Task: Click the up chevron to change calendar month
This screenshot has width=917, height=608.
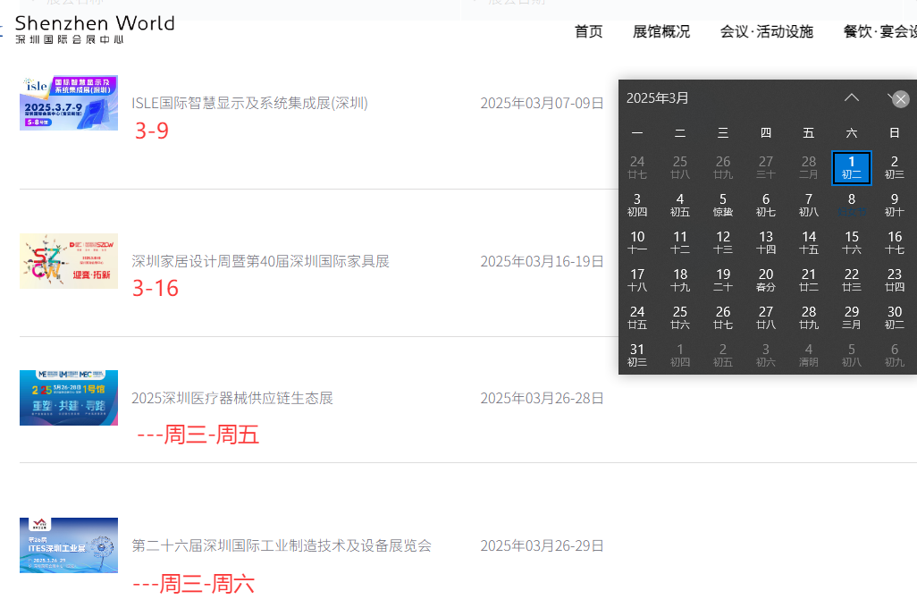Action: point(851,98)
